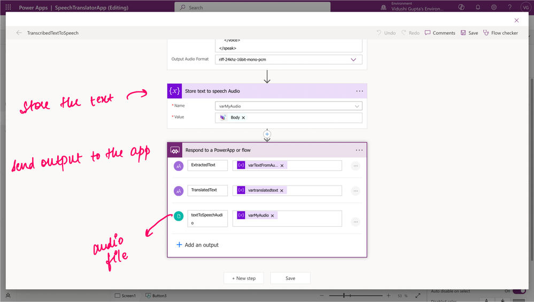Click the Body dynamic content token
Viewport: 534px width, 302px height.
(231, 118)
